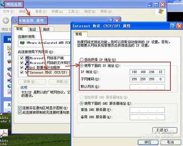The width and height of the screenshot is (183, 146).
Task: Switch to the 高级 tab
Action: [x=48, y=29]
